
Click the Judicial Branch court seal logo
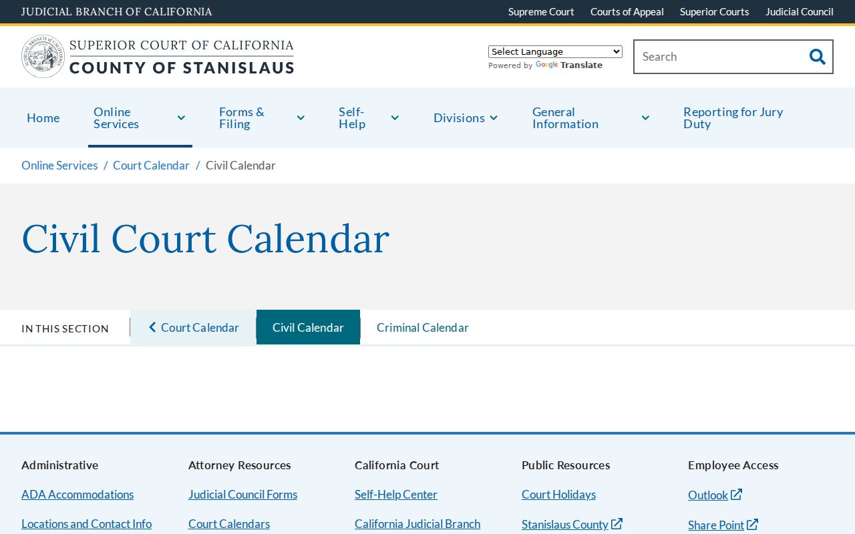43,57
